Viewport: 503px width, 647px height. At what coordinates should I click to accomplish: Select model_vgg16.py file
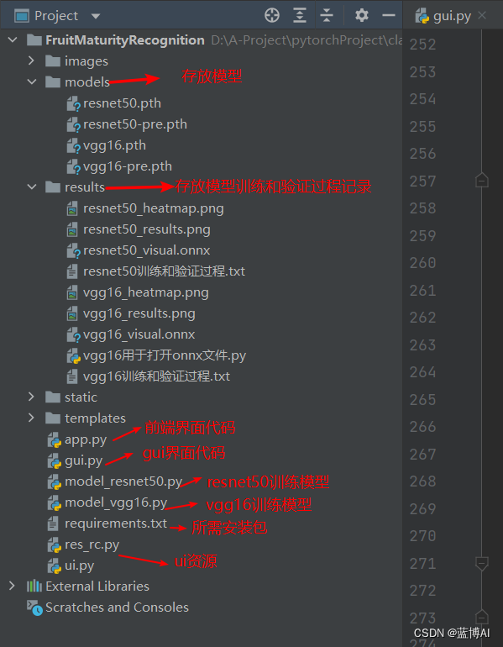coord(116,503)
